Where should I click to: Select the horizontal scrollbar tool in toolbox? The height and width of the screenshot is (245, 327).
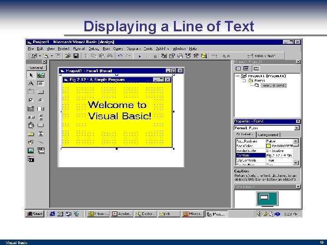31,117
